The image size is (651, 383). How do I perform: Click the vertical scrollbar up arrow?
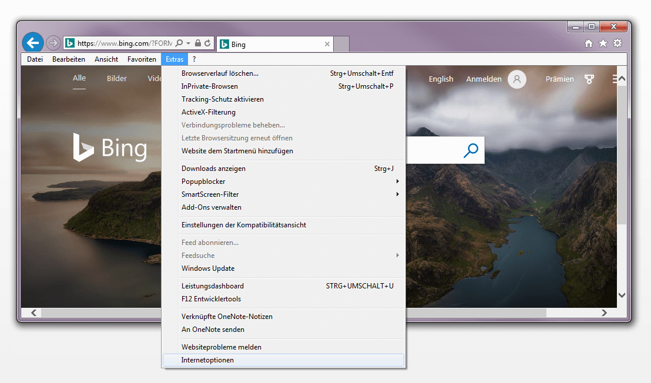point(622,79)
